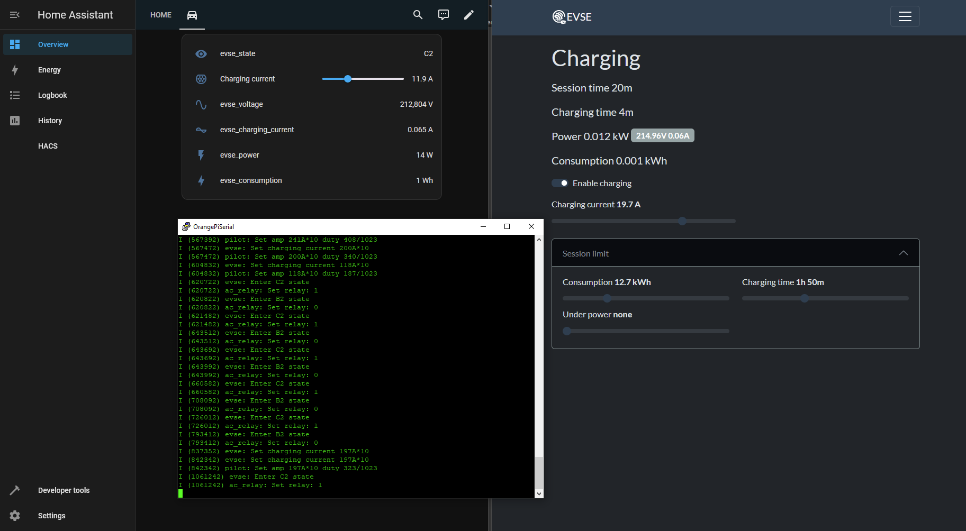Open Developer tools hammer icon

pyautogui.click(x=15, y=490)
